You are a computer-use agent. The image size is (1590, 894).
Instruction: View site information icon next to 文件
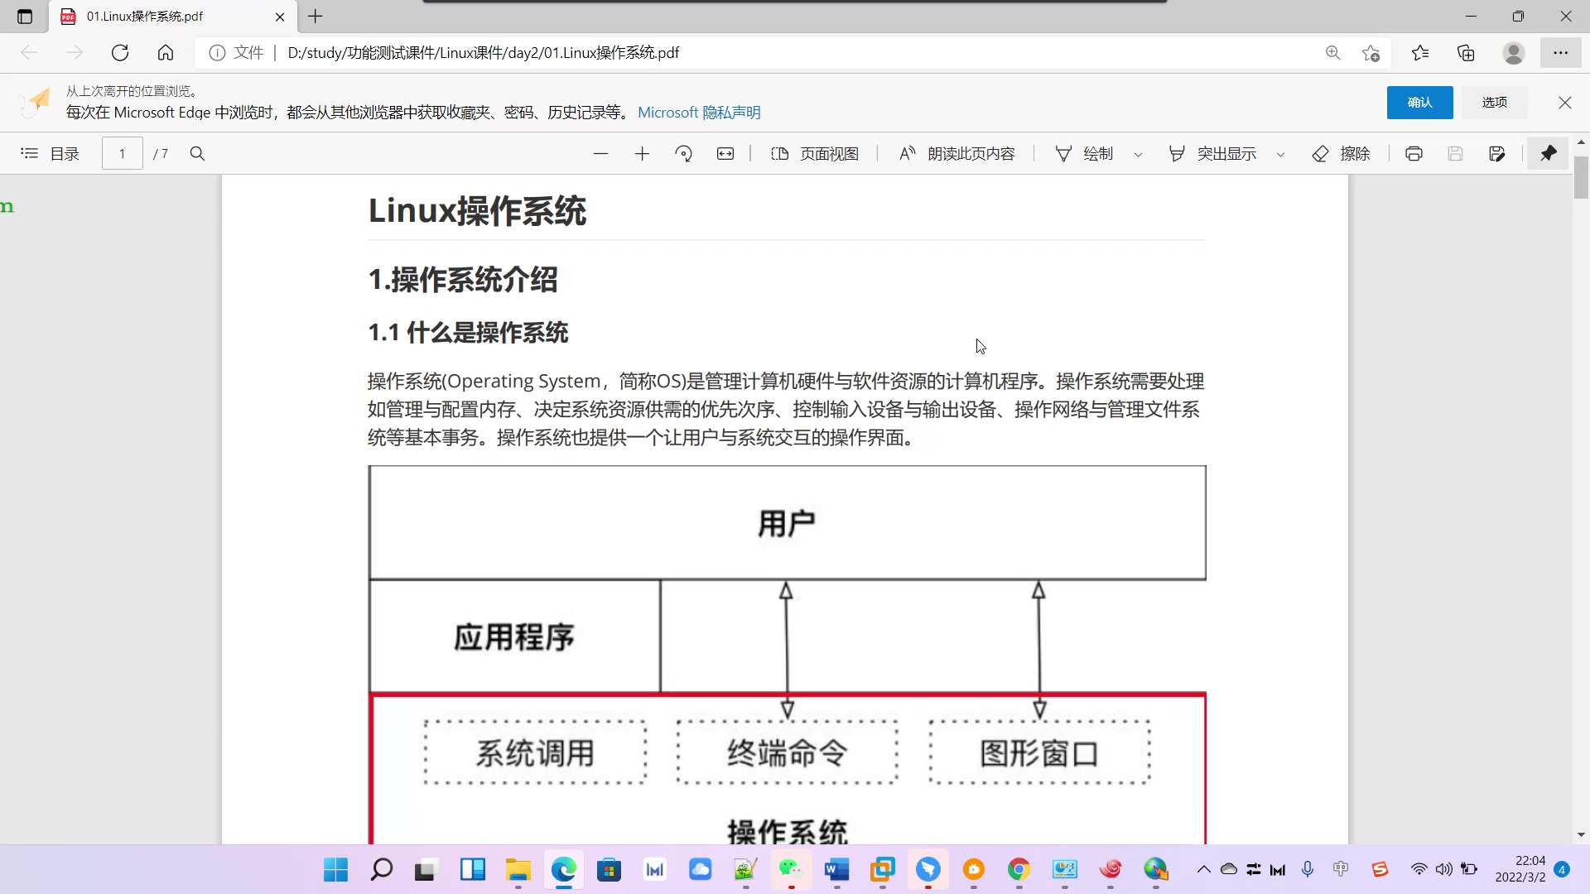[217, 53]
